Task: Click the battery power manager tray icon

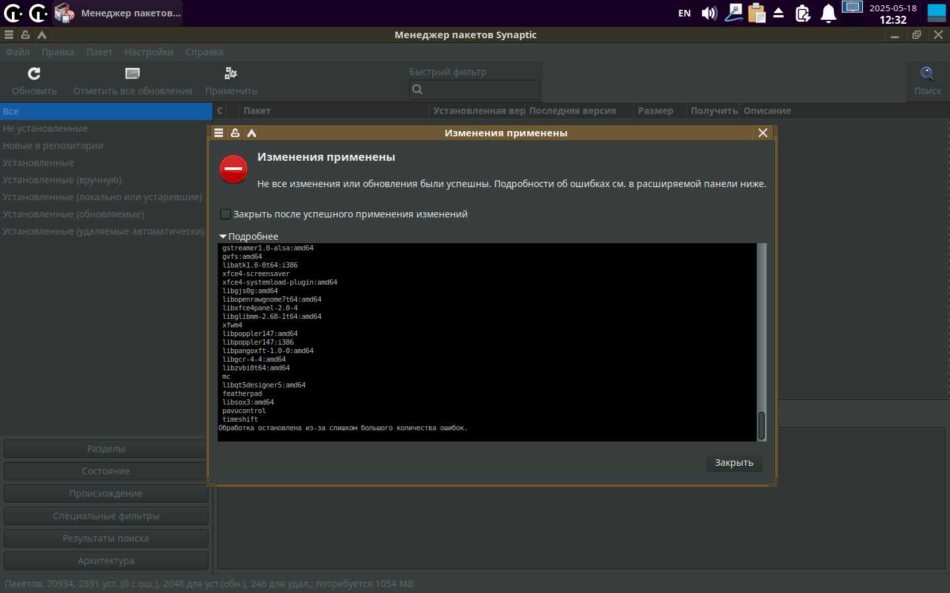Action: tap(803, 13)
